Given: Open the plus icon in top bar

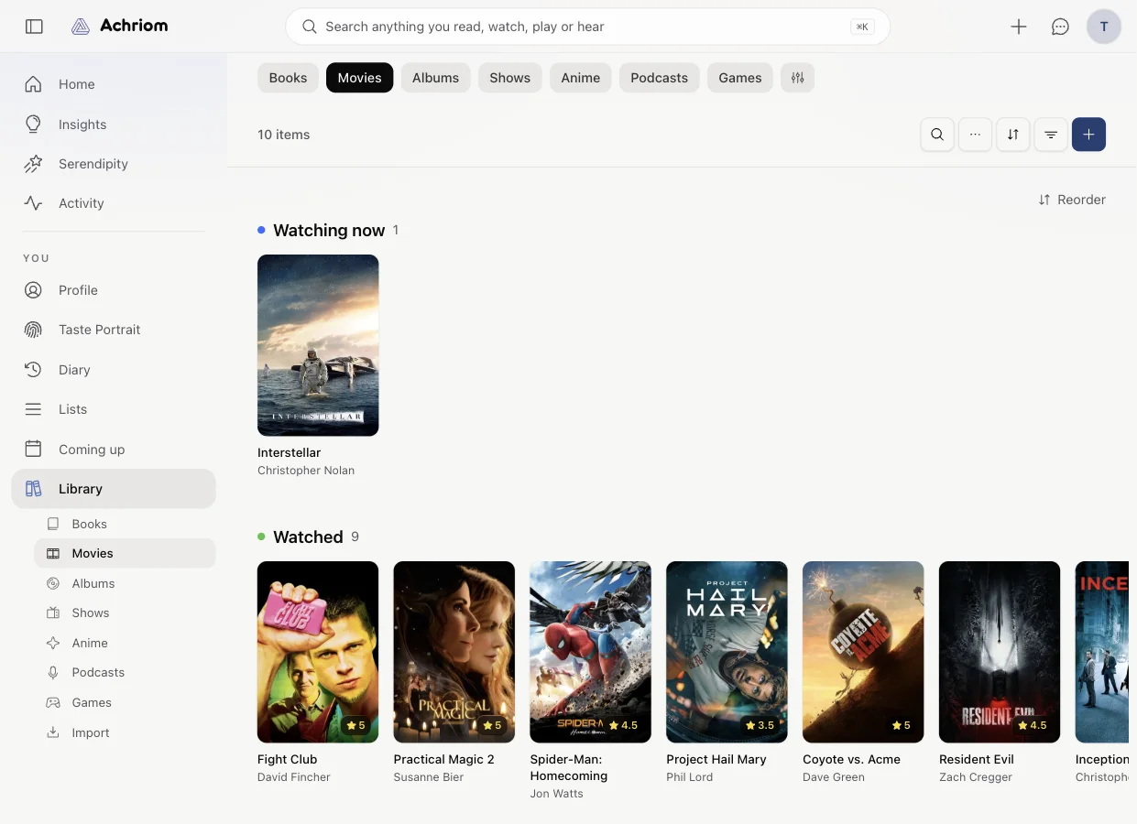Looking at the screenshot, I should point(1019,27).
